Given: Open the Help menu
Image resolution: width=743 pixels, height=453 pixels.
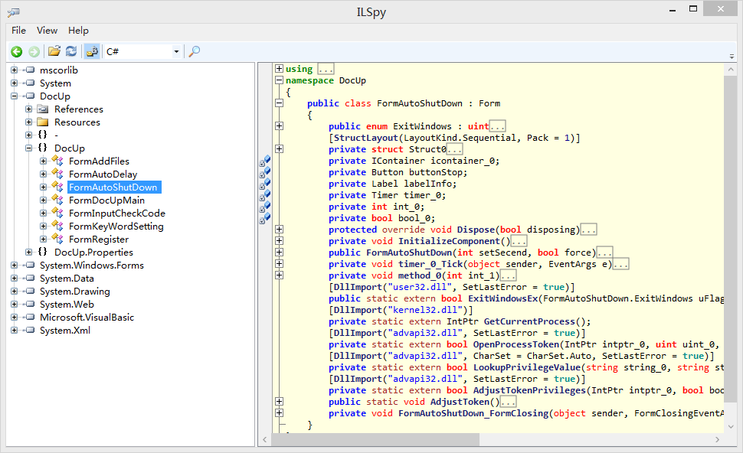Looking at the screenshot, I should click(78, 31).
